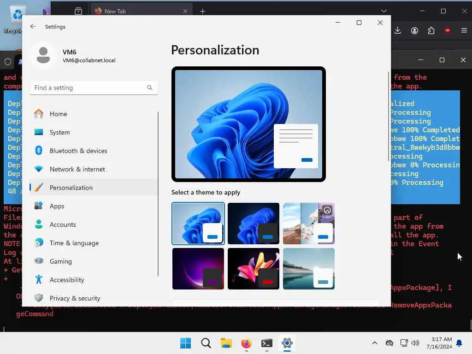Image resolution: width=472 pixels, height=354 pixels.
Task: Switch to Firefox from taskbar
Action: click(246, 343)
